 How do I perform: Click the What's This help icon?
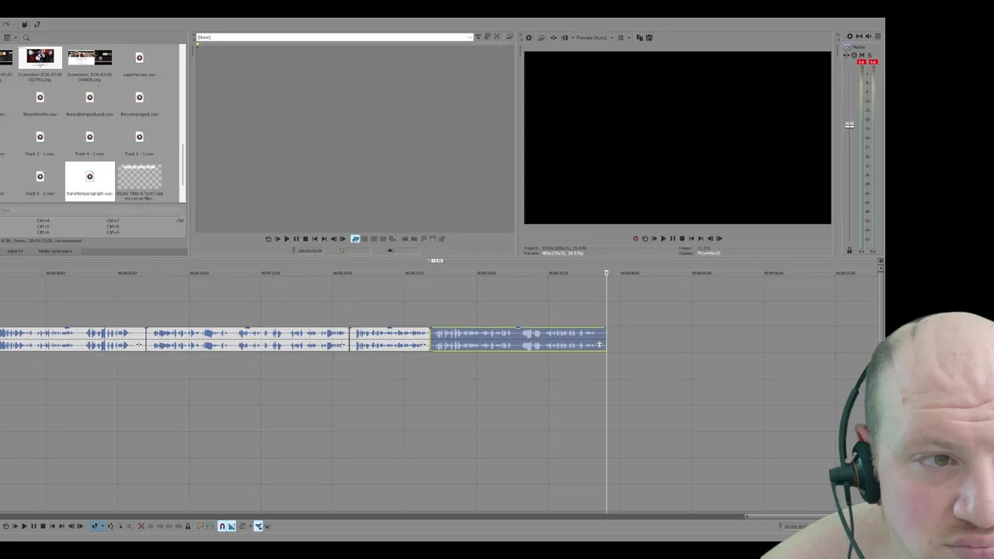36,25
